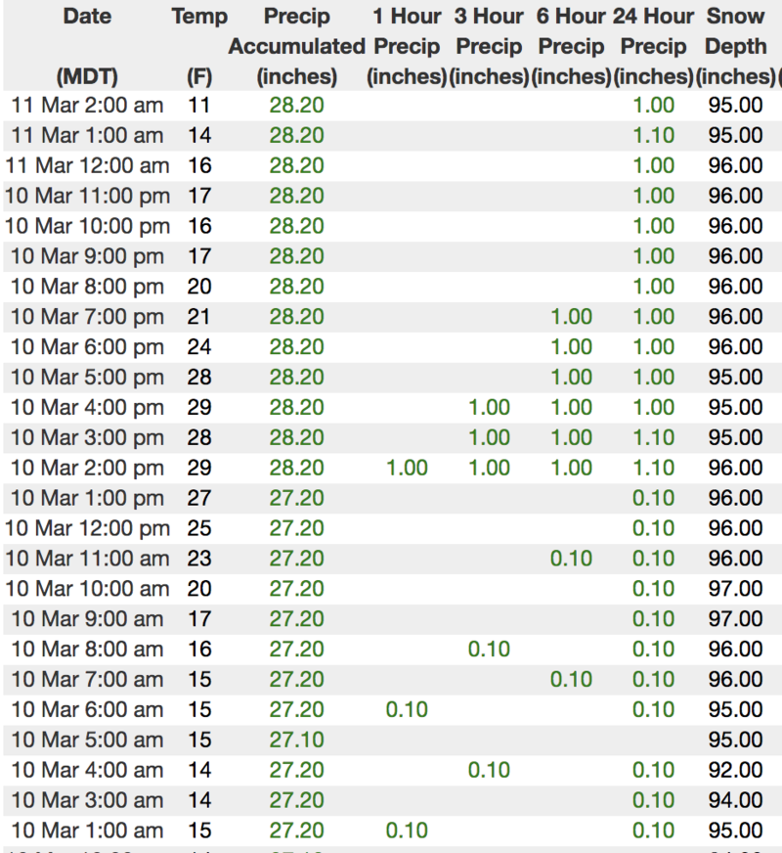782x853 pixels.
Task: Select the 24 Hour Precip column header
Action: coord(653,46)
